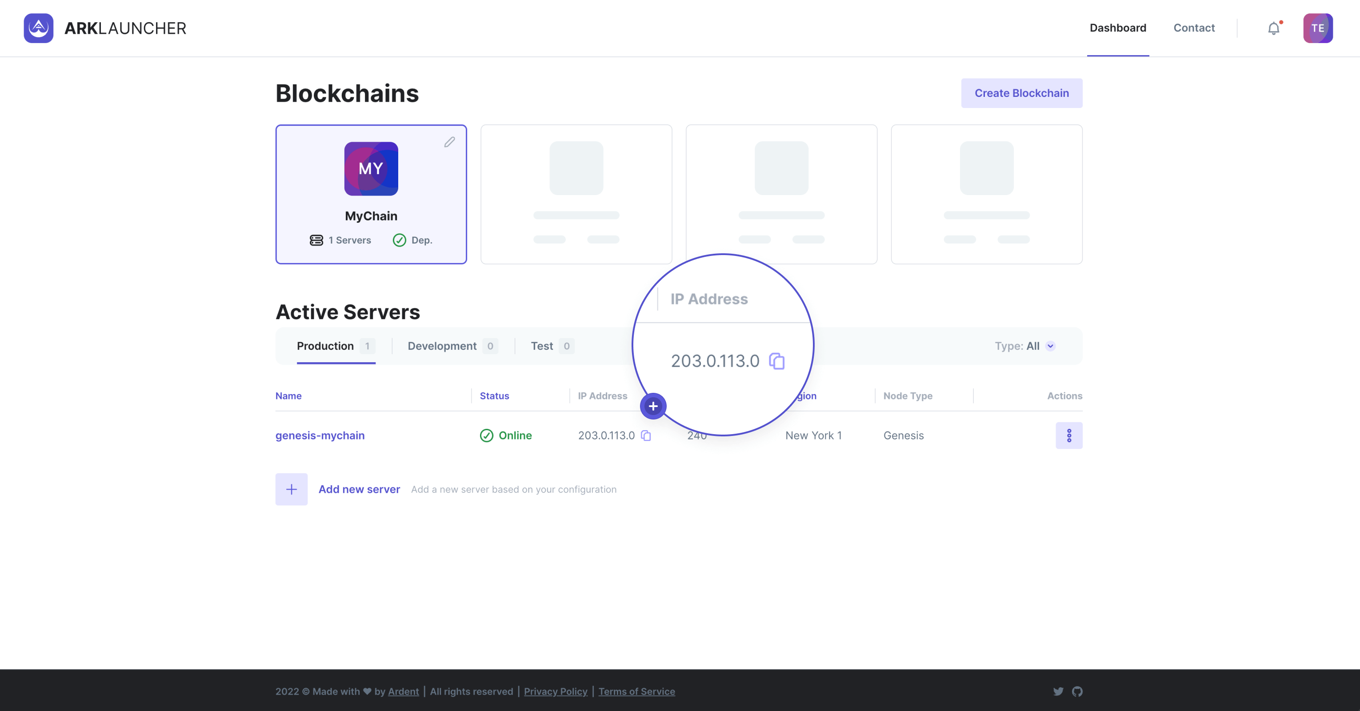1360x711 pixels.
Task: Open the Twitter link in footer
Action: [1058, 691]
